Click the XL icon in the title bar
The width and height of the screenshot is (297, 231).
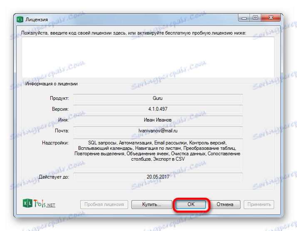[20, 19]
